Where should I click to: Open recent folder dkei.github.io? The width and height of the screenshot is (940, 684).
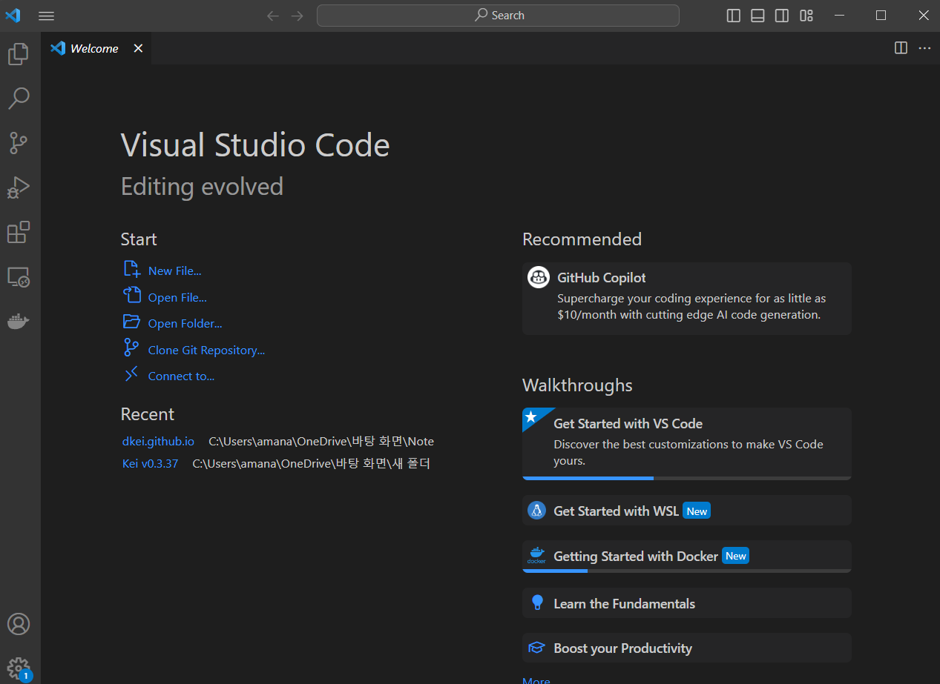(158, 442)
